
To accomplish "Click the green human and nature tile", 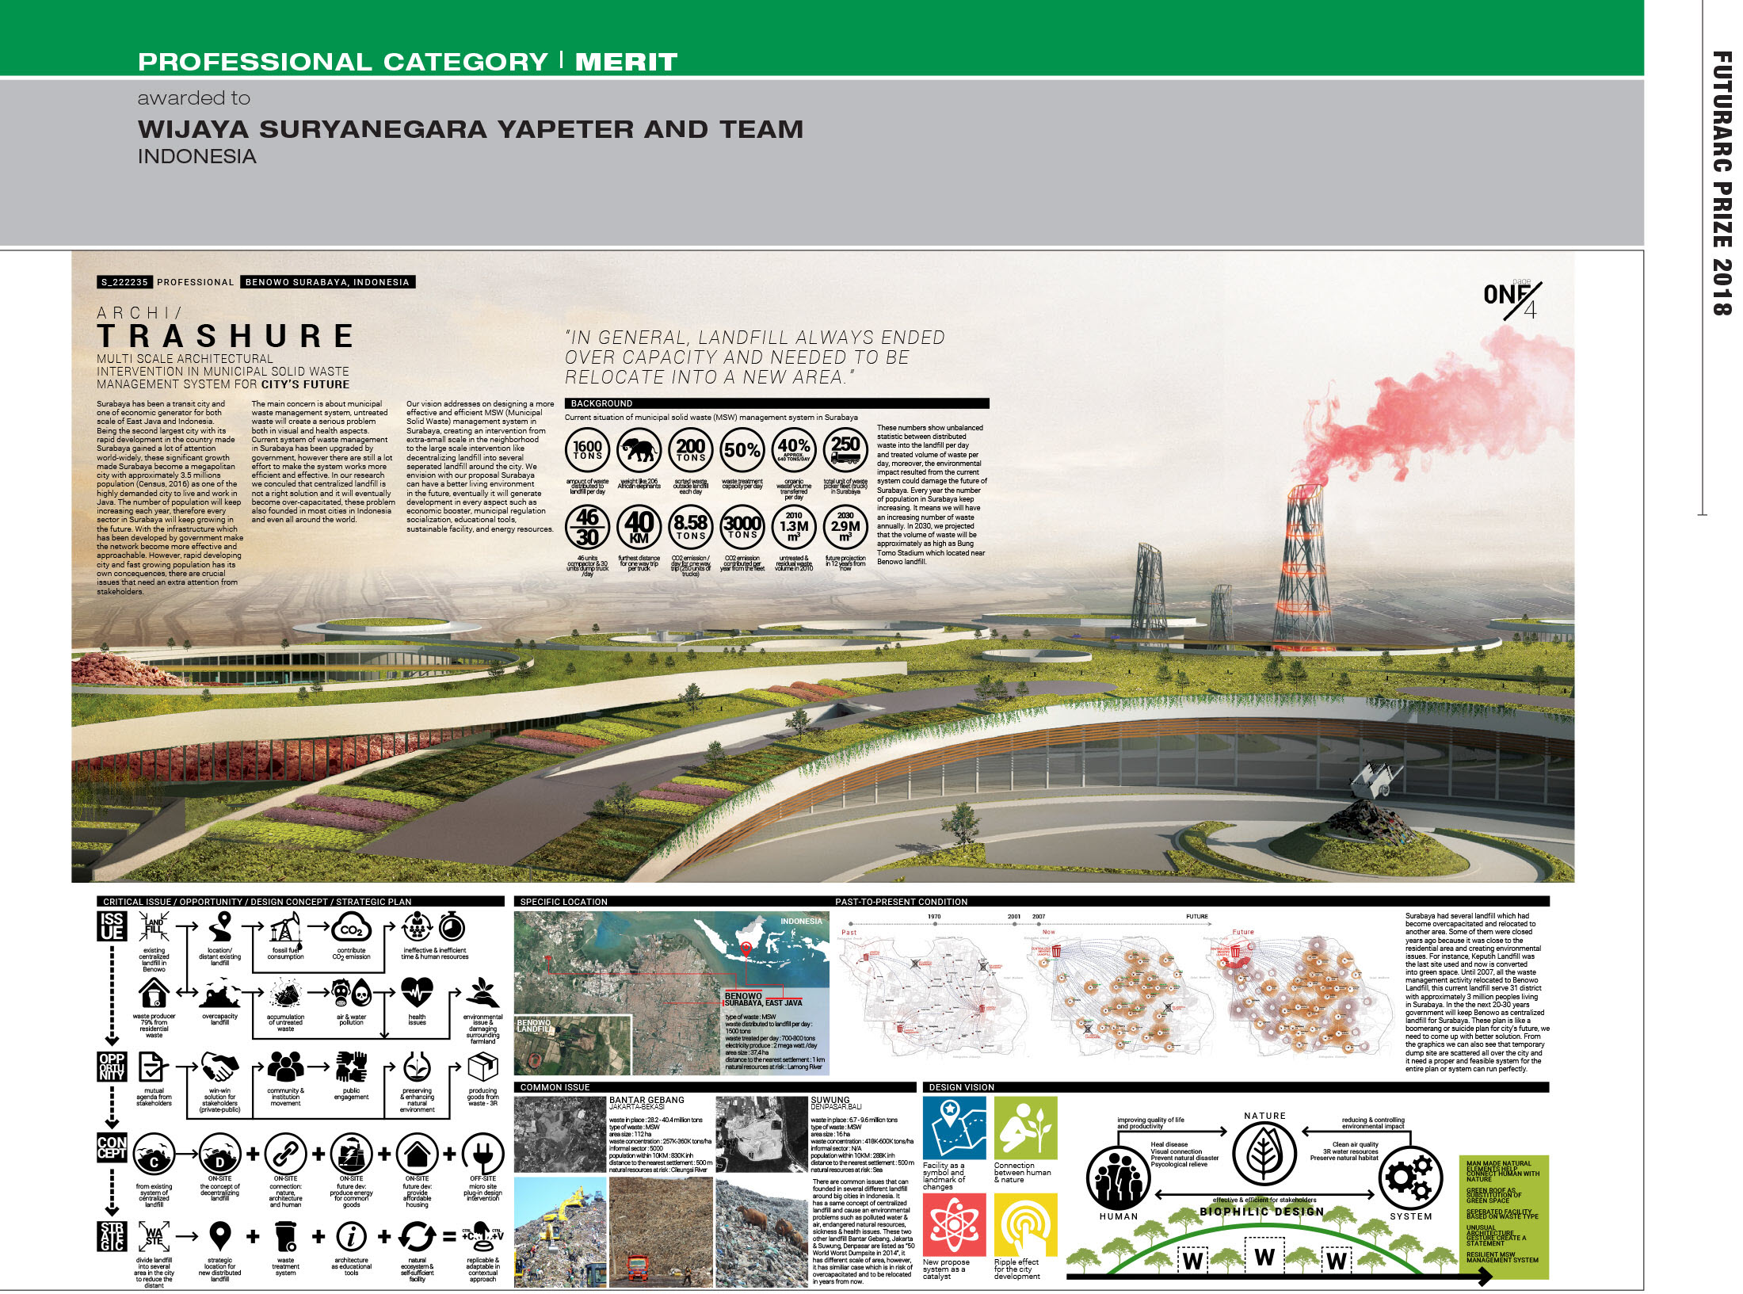I will pyautogui.click(x=1025, y=1128).
